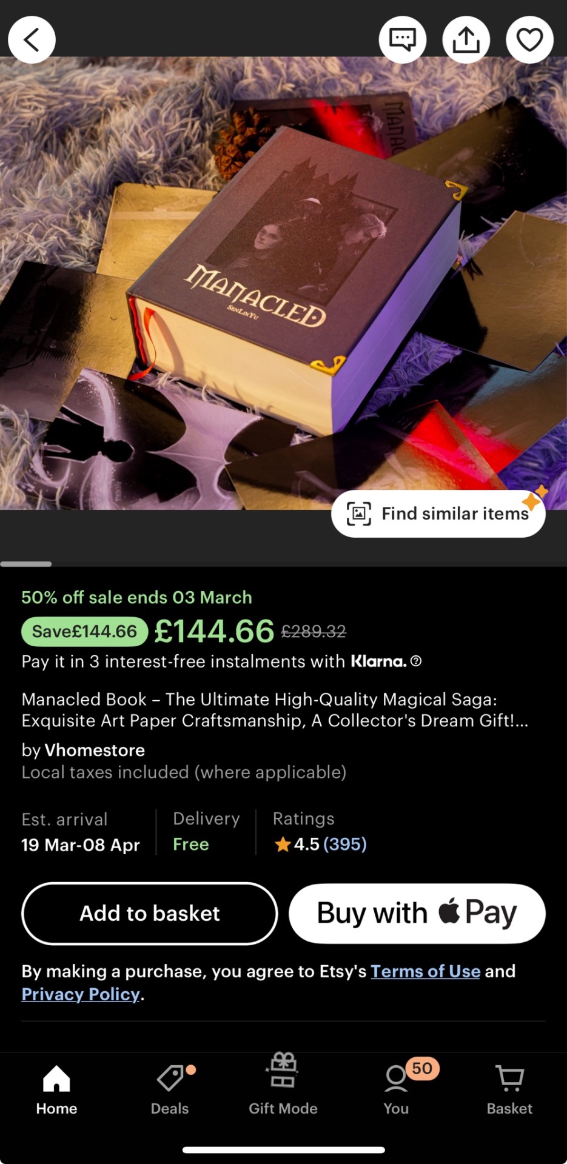Open Etsy's Terms of Use
This screenshot has height=1164, width=567.
(425, 971)
